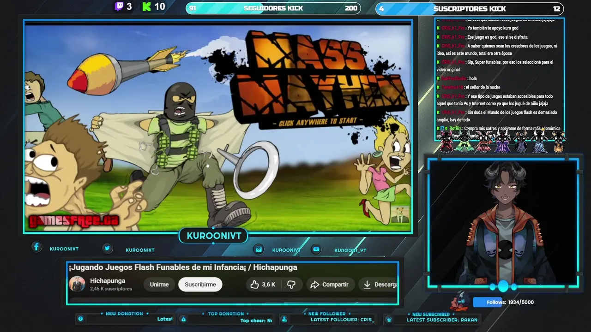Click the green Kick logo in the top bar
This screenshot has height=332, width=591.
coord(147,6)
